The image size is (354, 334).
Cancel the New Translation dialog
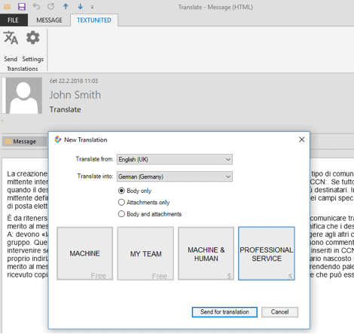coord(279,312)
